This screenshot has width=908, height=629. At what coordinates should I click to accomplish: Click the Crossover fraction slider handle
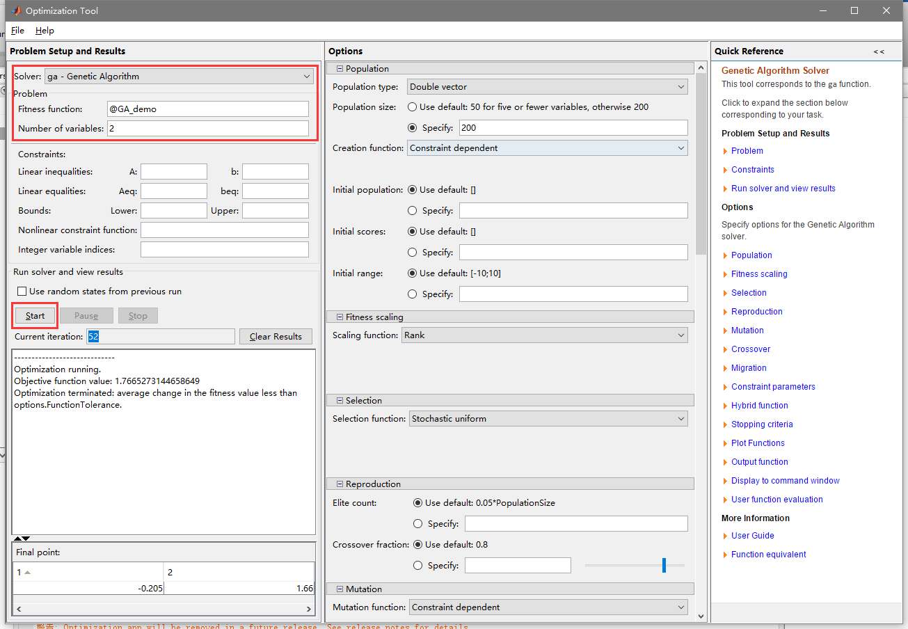664,565
